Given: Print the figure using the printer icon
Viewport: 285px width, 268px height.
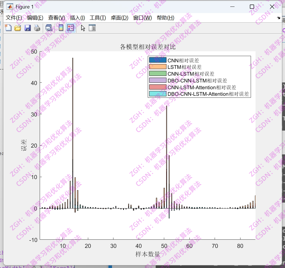Looking at the screenshot, I should coord(37,28).
